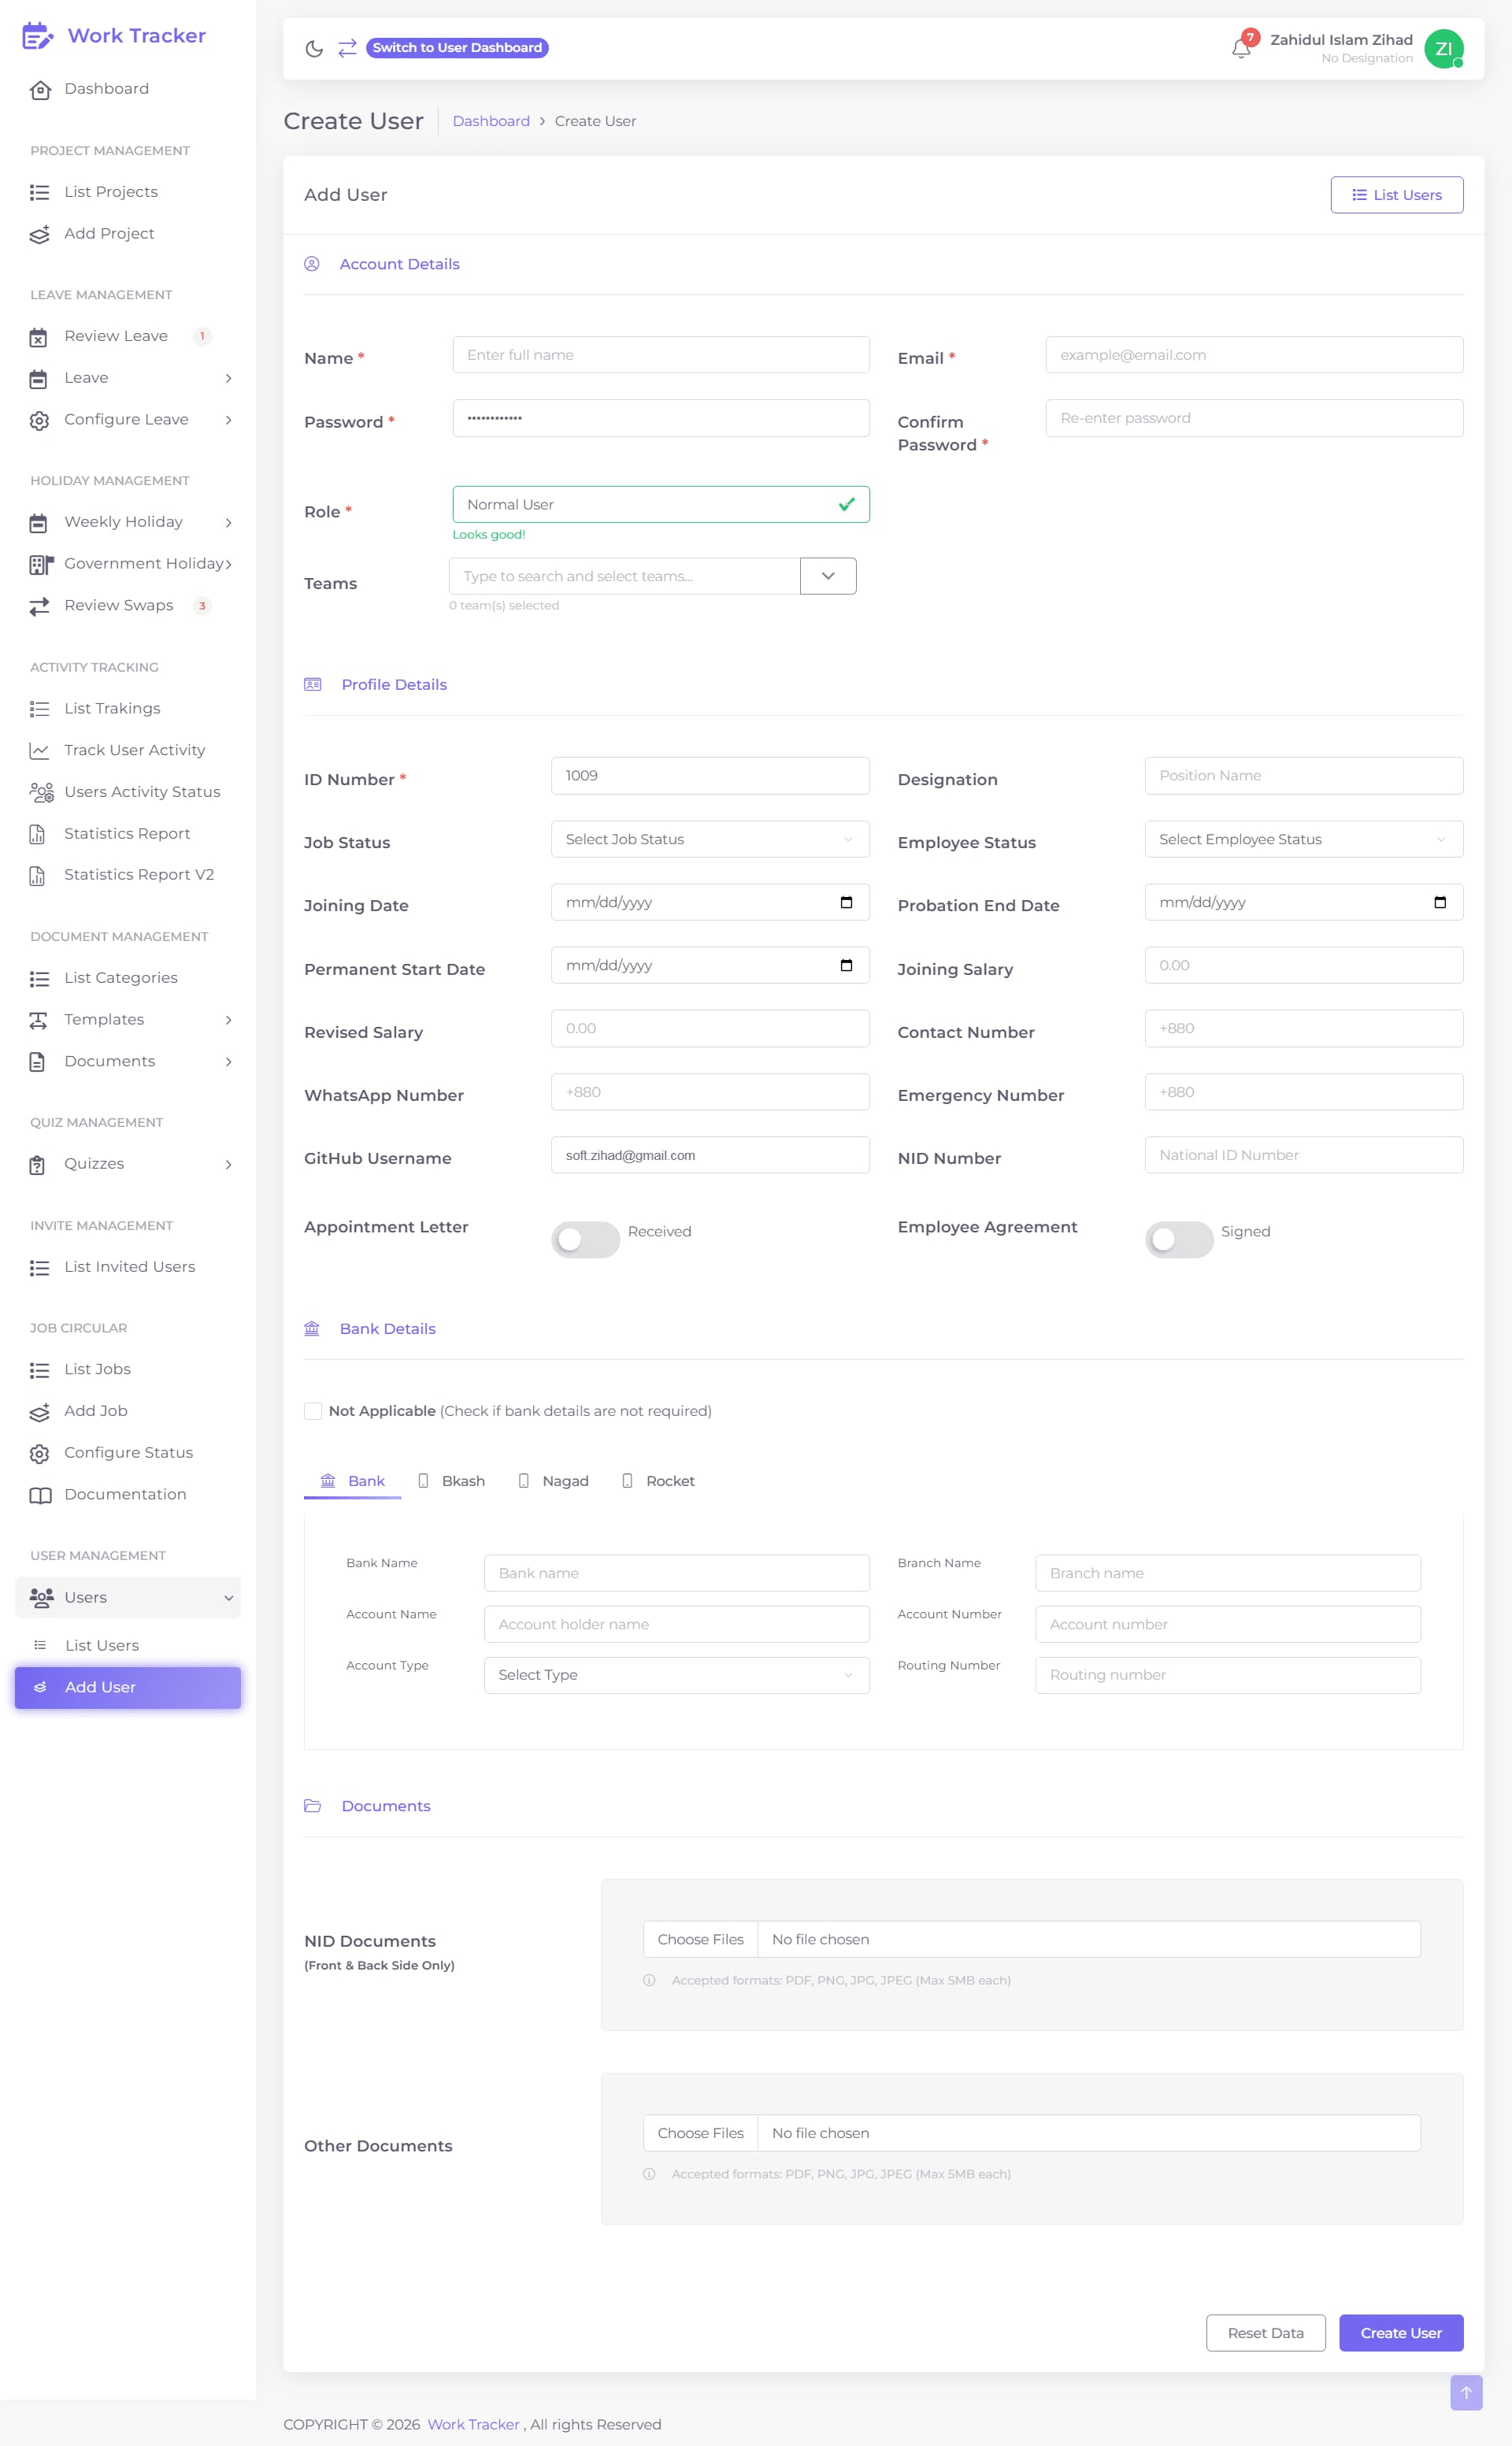The height and width of the screenshot is (2446, 1512).
Task: Click the Create User button
Action: pyautogui.click(x=1401, y=2333)
